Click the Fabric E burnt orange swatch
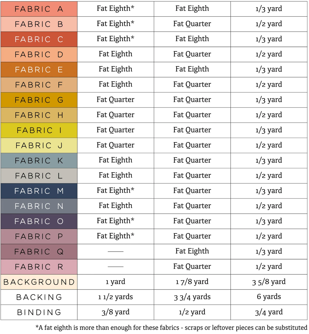The width and height of the screenshot is (309, 334). pyautogui.click(x=39, y=70)
